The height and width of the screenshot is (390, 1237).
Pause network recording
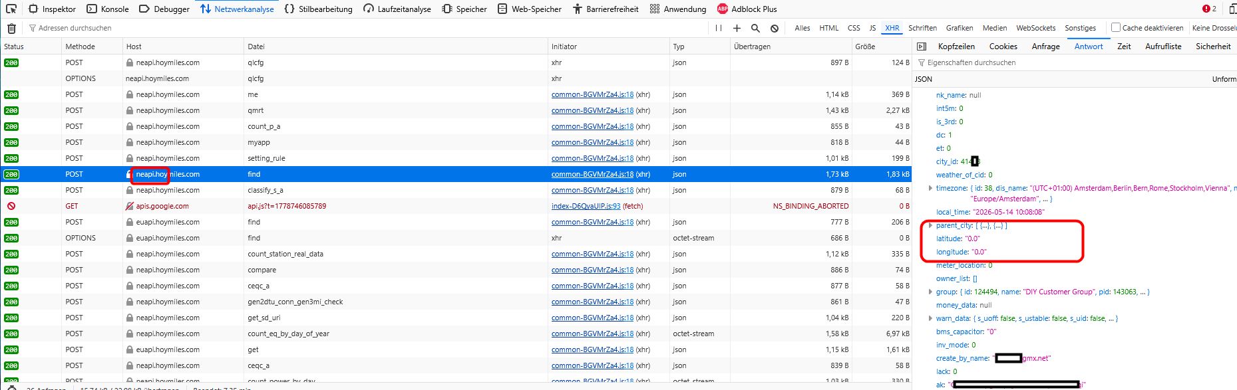coord(718,28)
